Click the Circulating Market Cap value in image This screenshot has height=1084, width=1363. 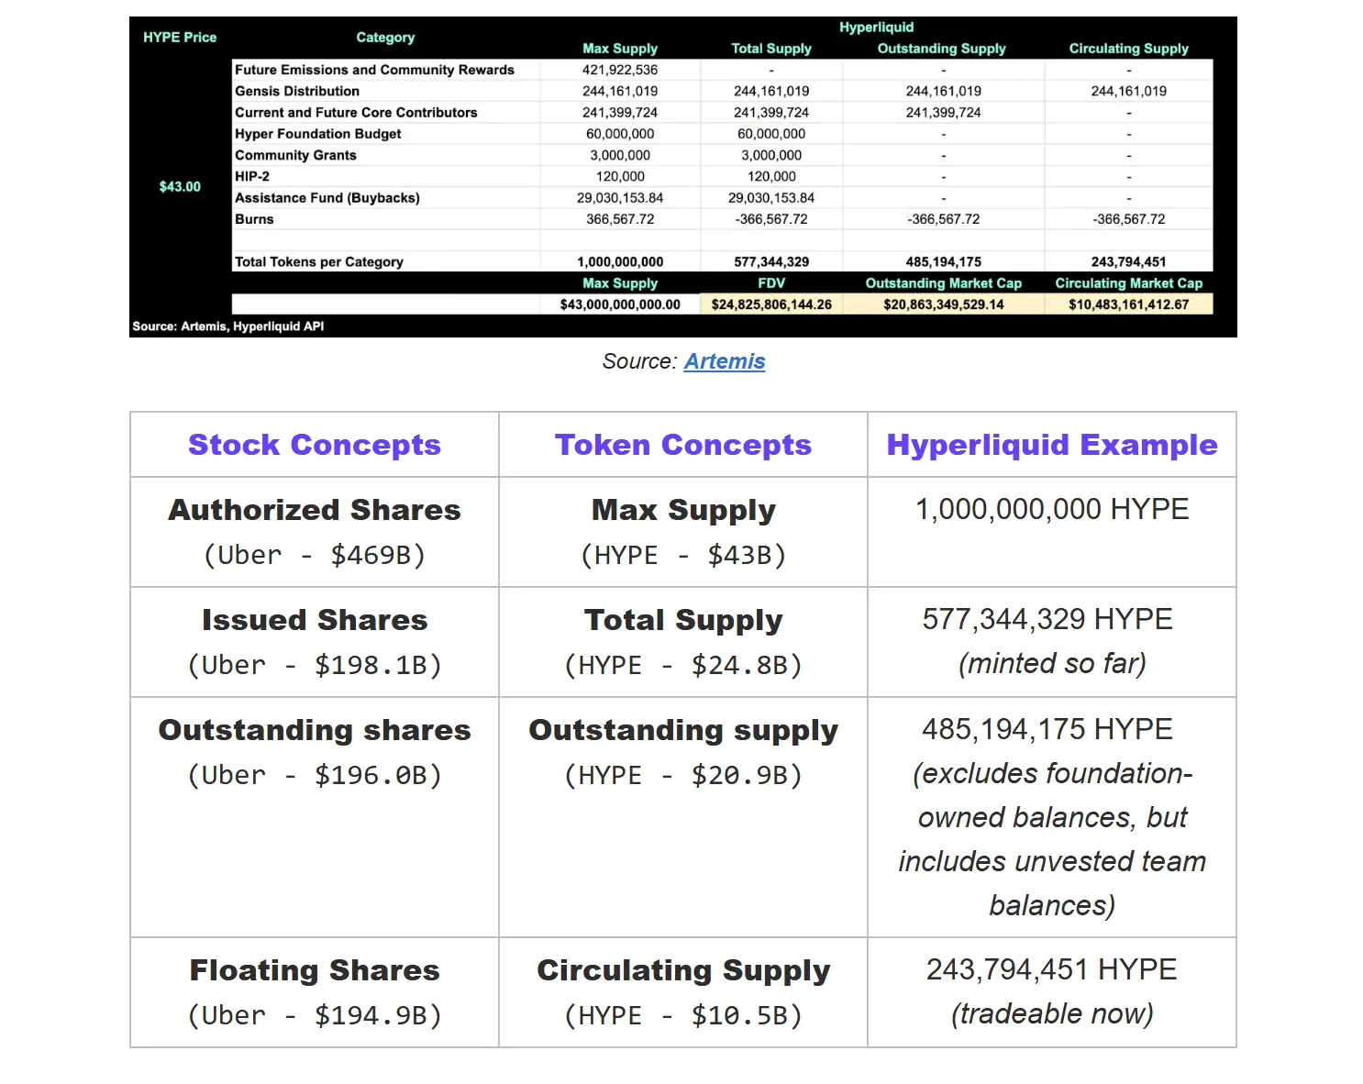(x=1128, y=304)
